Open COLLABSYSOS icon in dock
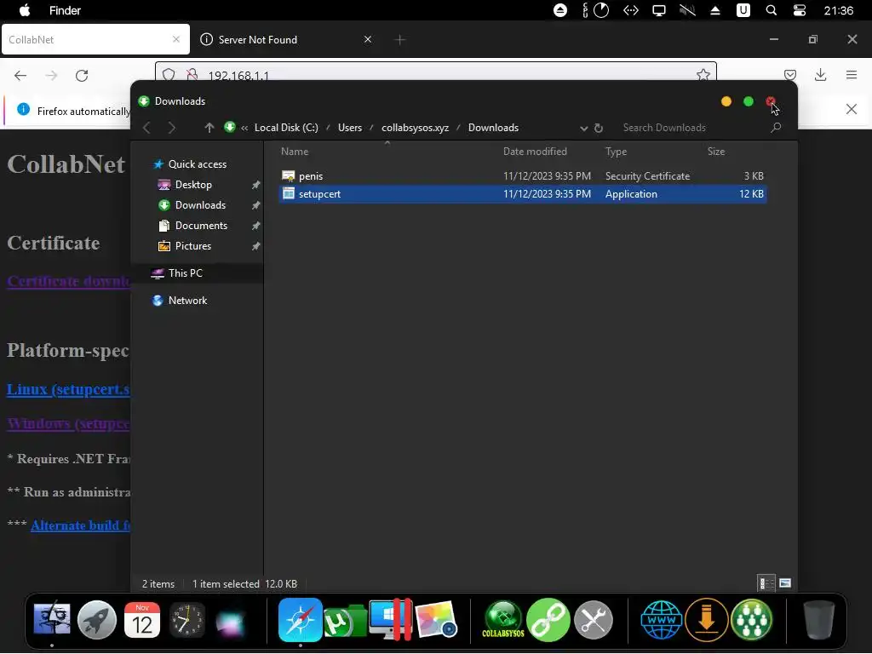872x654 pixels. (x=503, y=620)
